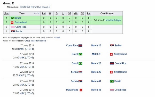The height and width of the screenshot is (97, 155).
Task: Click the V-T-E template links in the Team header
Action: (x=37, y=13)
